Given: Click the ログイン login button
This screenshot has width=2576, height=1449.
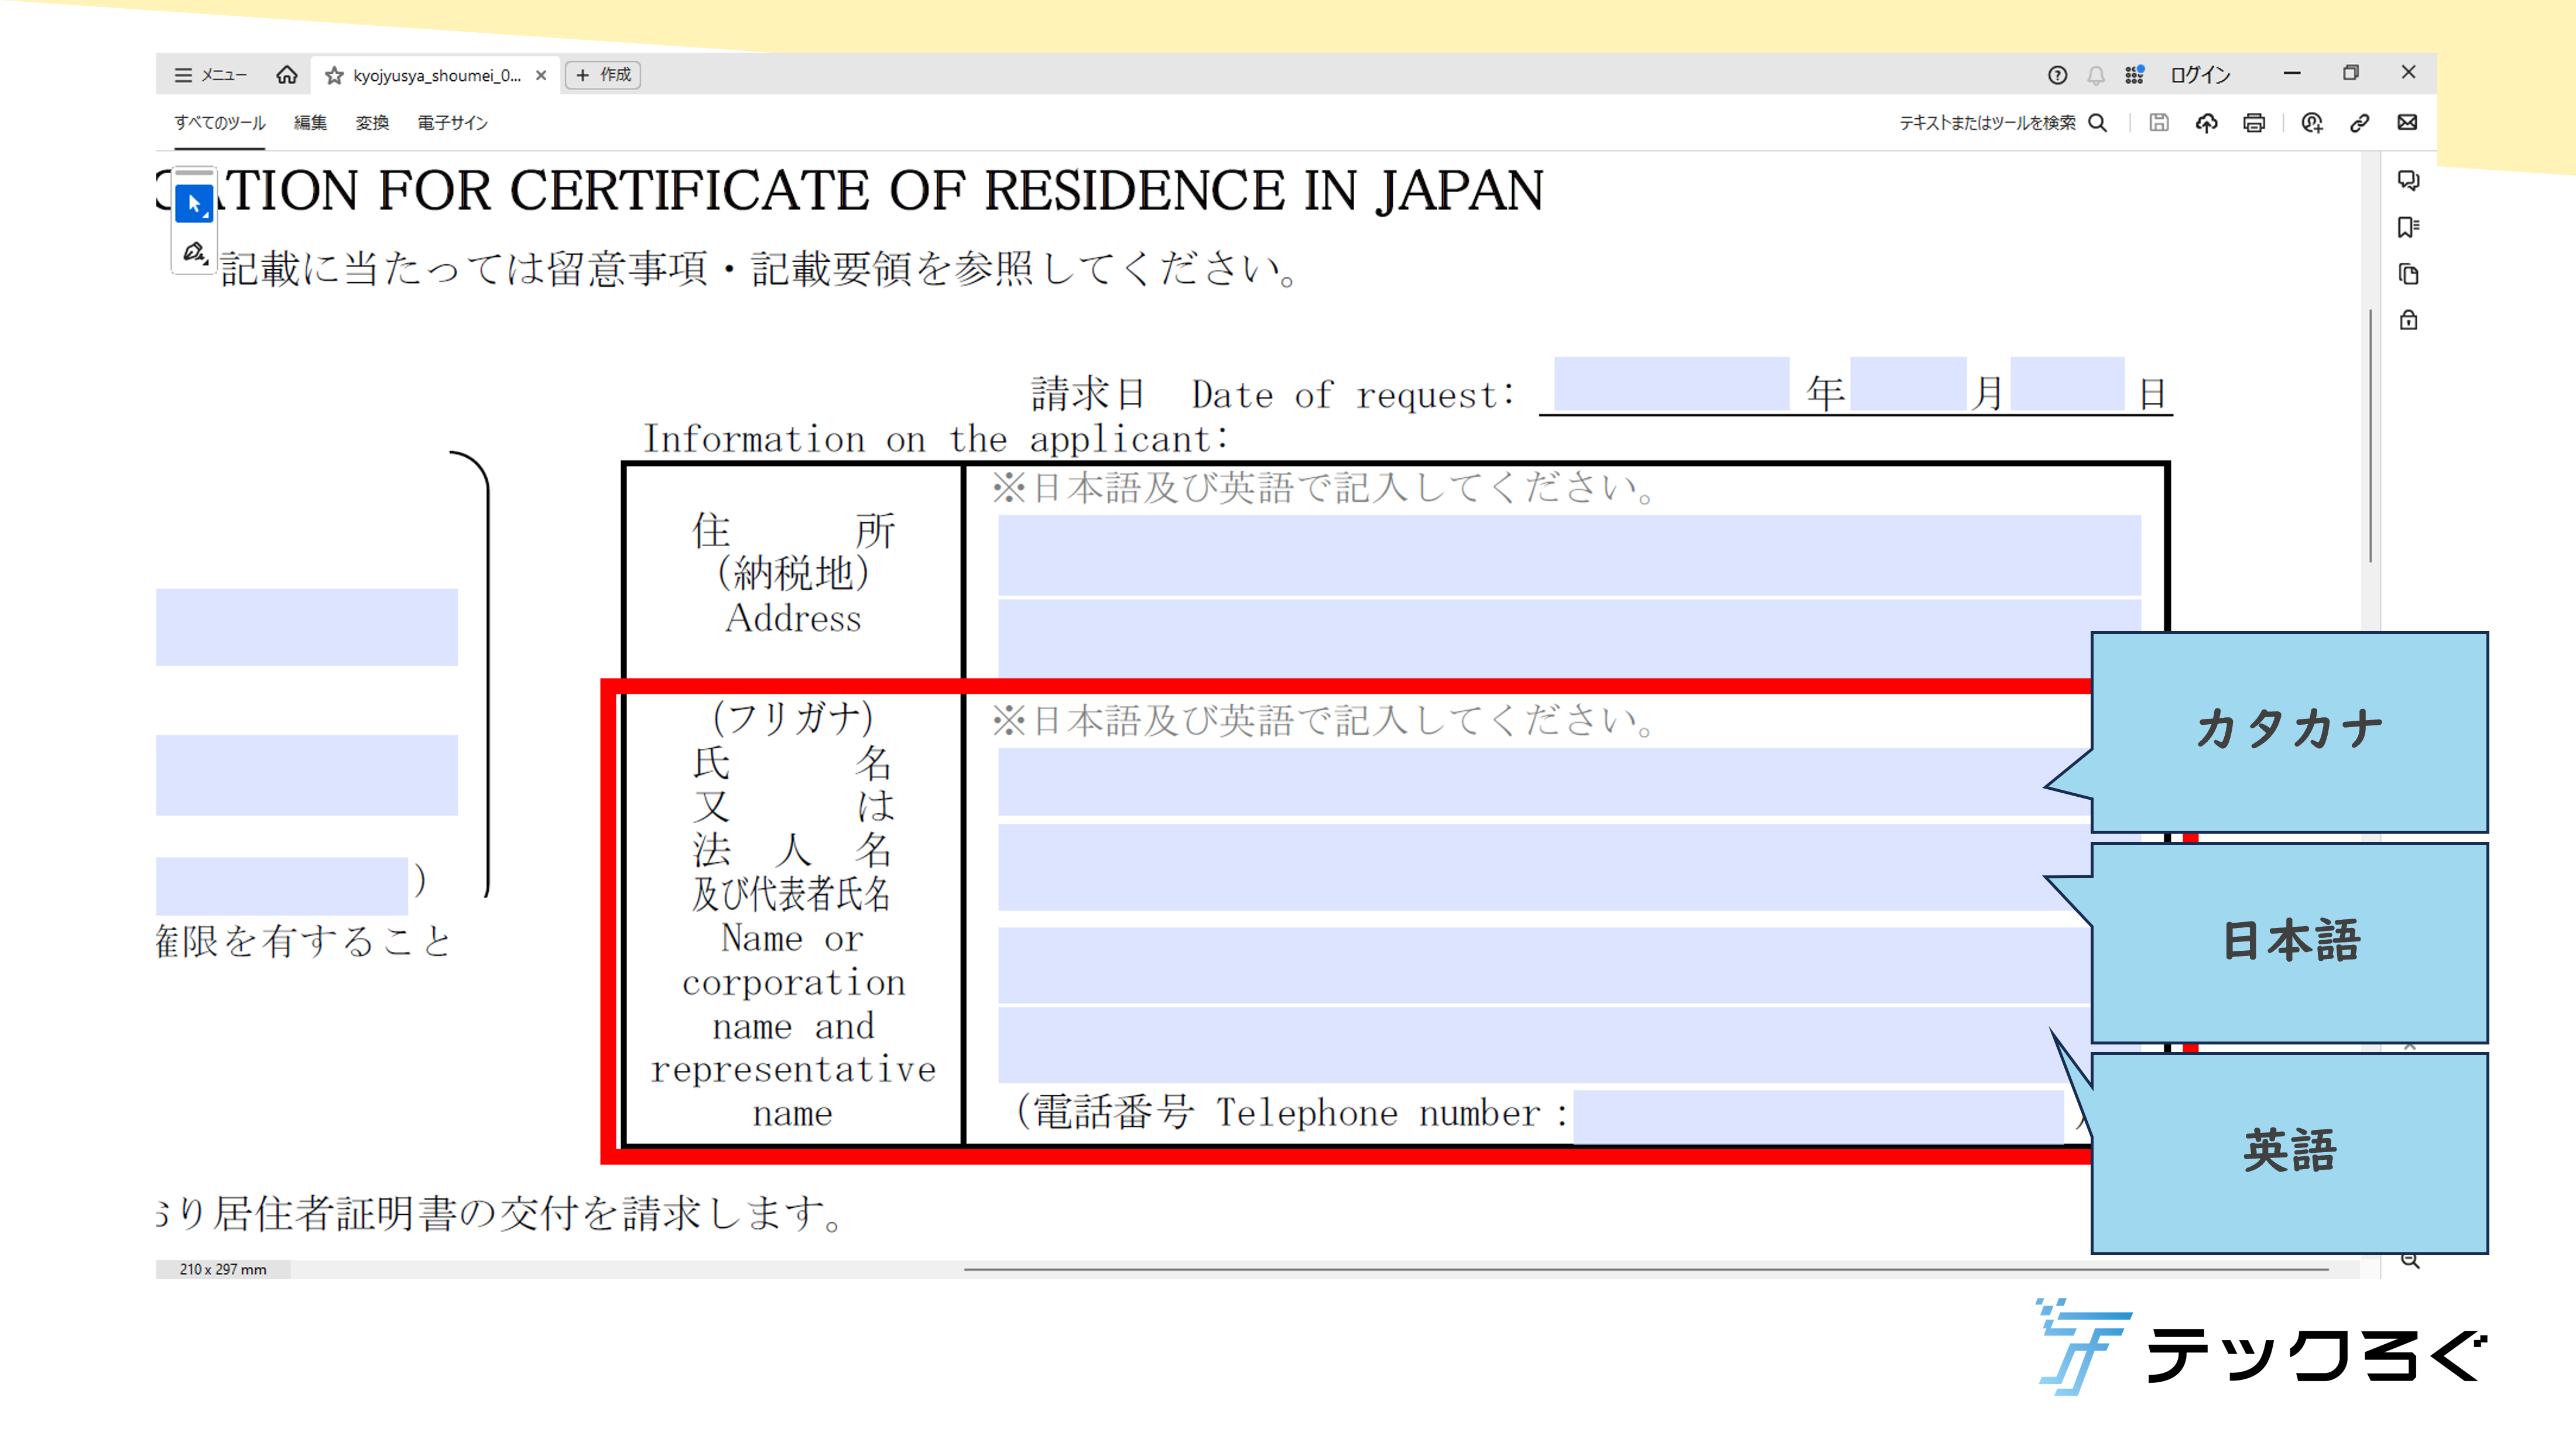Looking at the screenshot, I should (x=2200, y=75).
